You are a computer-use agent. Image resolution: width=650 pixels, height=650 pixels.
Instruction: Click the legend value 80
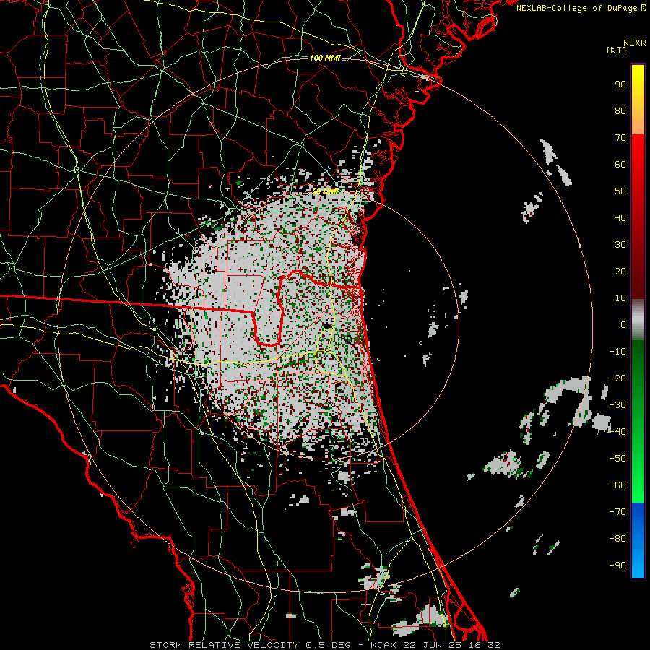pos(620,111)
